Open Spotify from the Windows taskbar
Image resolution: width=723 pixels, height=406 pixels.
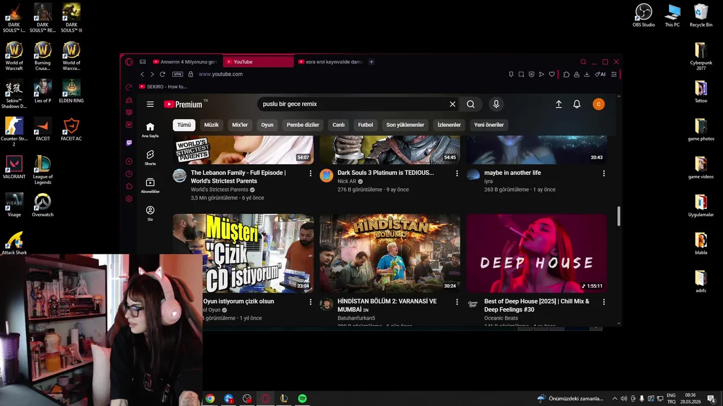(302, 399)
